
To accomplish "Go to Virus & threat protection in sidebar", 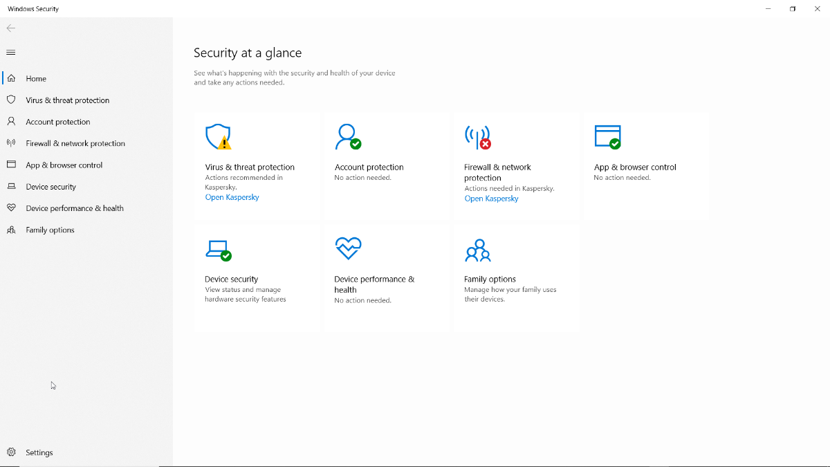I will tap(67, 100).
